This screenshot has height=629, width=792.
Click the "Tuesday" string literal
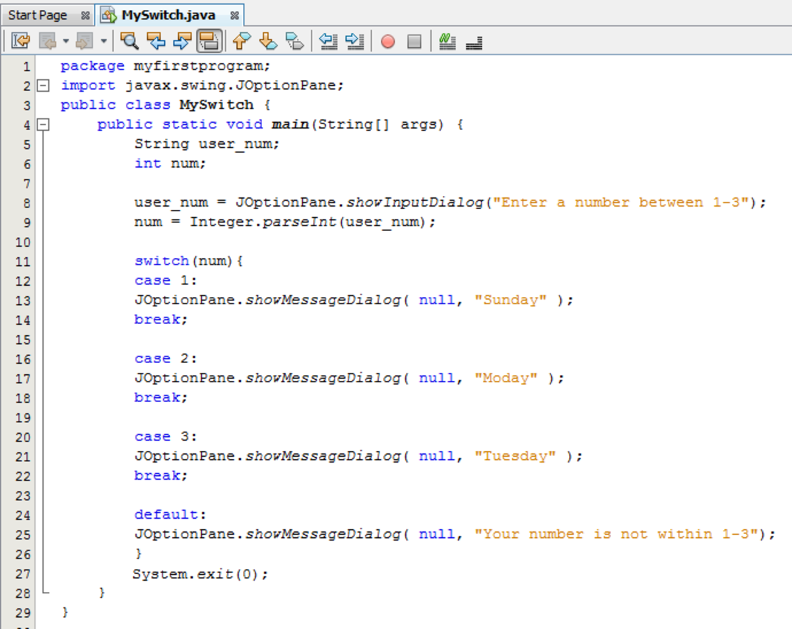tap(515, 456)
